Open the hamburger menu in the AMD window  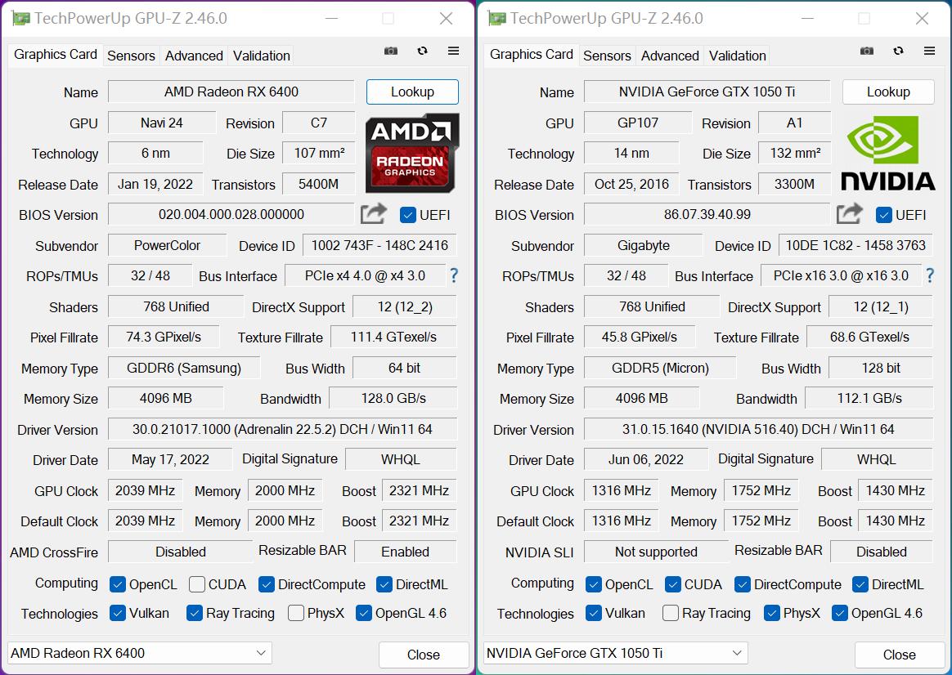tap(454, 51)
